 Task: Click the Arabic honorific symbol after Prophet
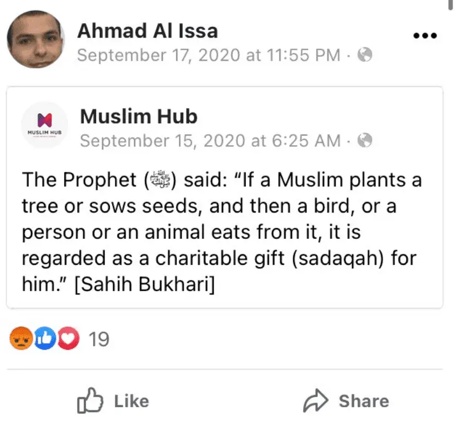[x=159, y=180]
